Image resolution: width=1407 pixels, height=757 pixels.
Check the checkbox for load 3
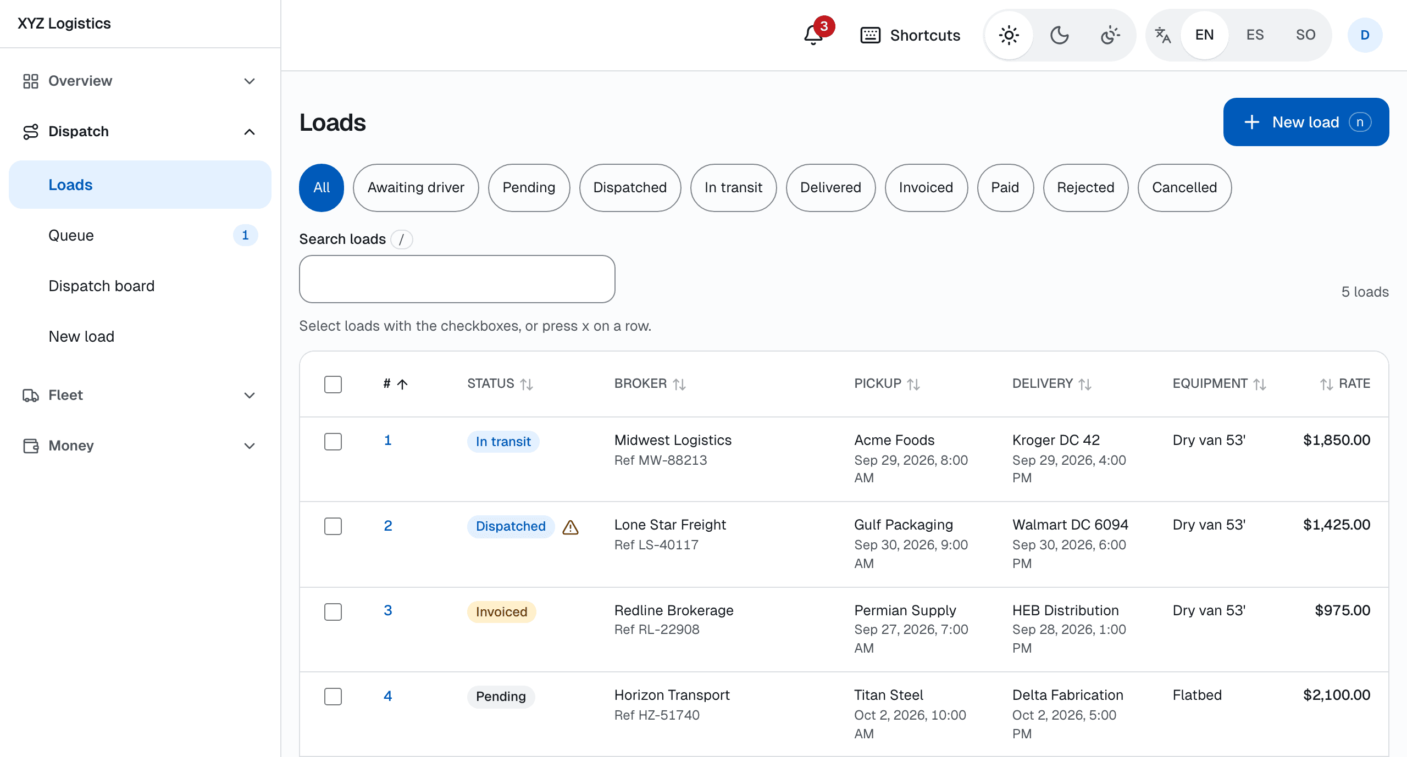tap(333, 612)
